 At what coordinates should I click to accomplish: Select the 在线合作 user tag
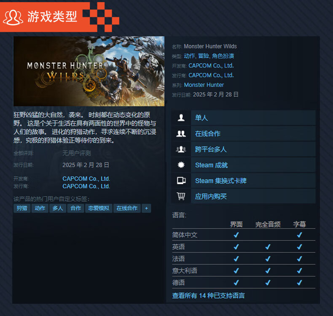pos(127,208)
